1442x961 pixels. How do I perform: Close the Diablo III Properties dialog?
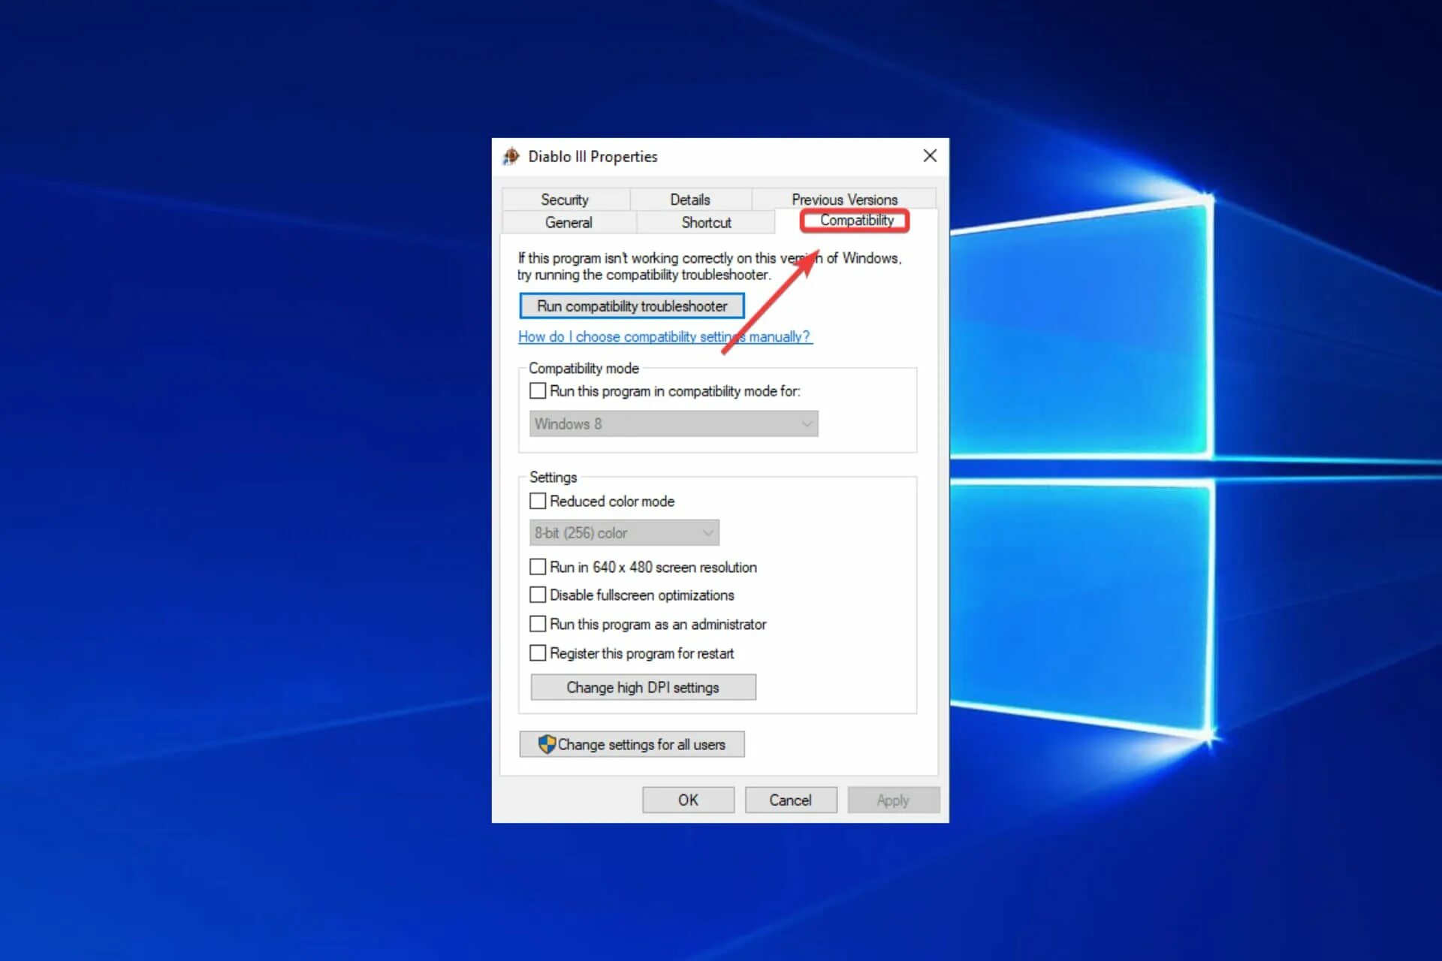[930, 155]
